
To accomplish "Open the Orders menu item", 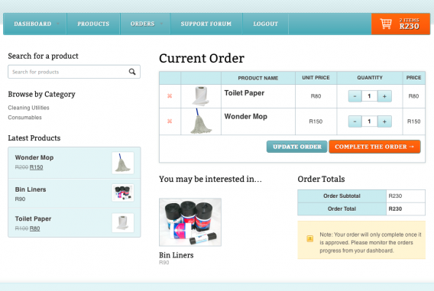I will pyautogui.click(x=143, y=24).
